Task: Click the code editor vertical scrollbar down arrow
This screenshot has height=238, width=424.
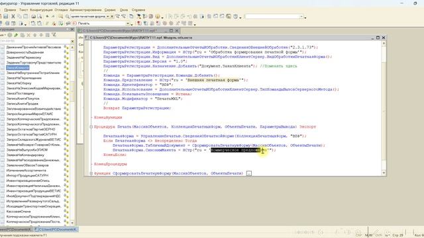Action: [x=384, y=173]
